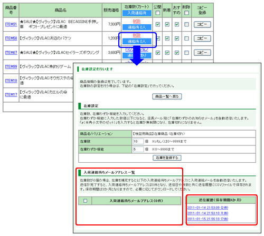Click the コピー button for ITEM58
The image size is (264, 236).
202,38
